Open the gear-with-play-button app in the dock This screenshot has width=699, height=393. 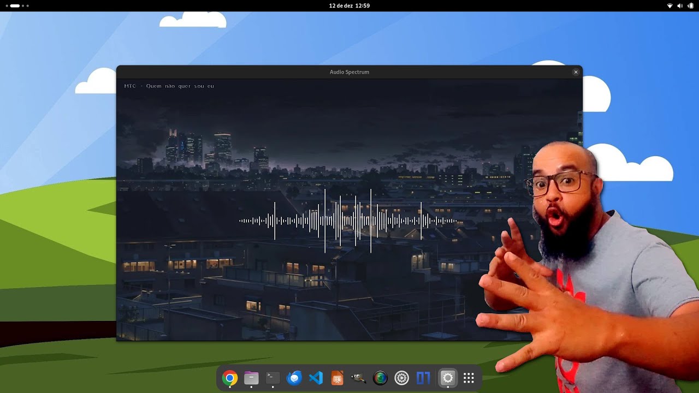point(402,378)
